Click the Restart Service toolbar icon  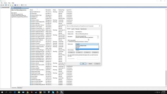pos(26,5)
